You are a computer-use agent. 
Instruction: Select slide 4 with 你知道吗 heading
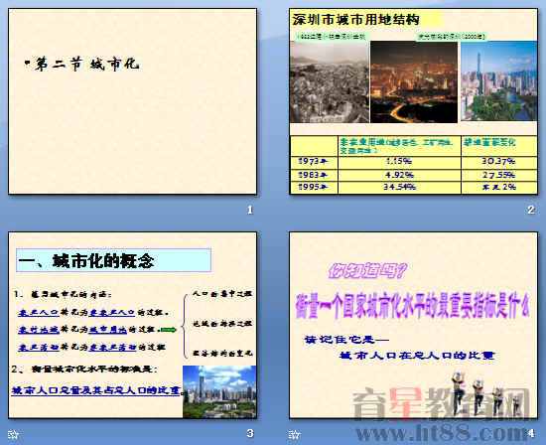[x=413, y=325]
